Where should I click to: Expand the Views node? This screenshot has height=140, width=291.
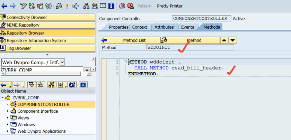(x=8, y=118)
